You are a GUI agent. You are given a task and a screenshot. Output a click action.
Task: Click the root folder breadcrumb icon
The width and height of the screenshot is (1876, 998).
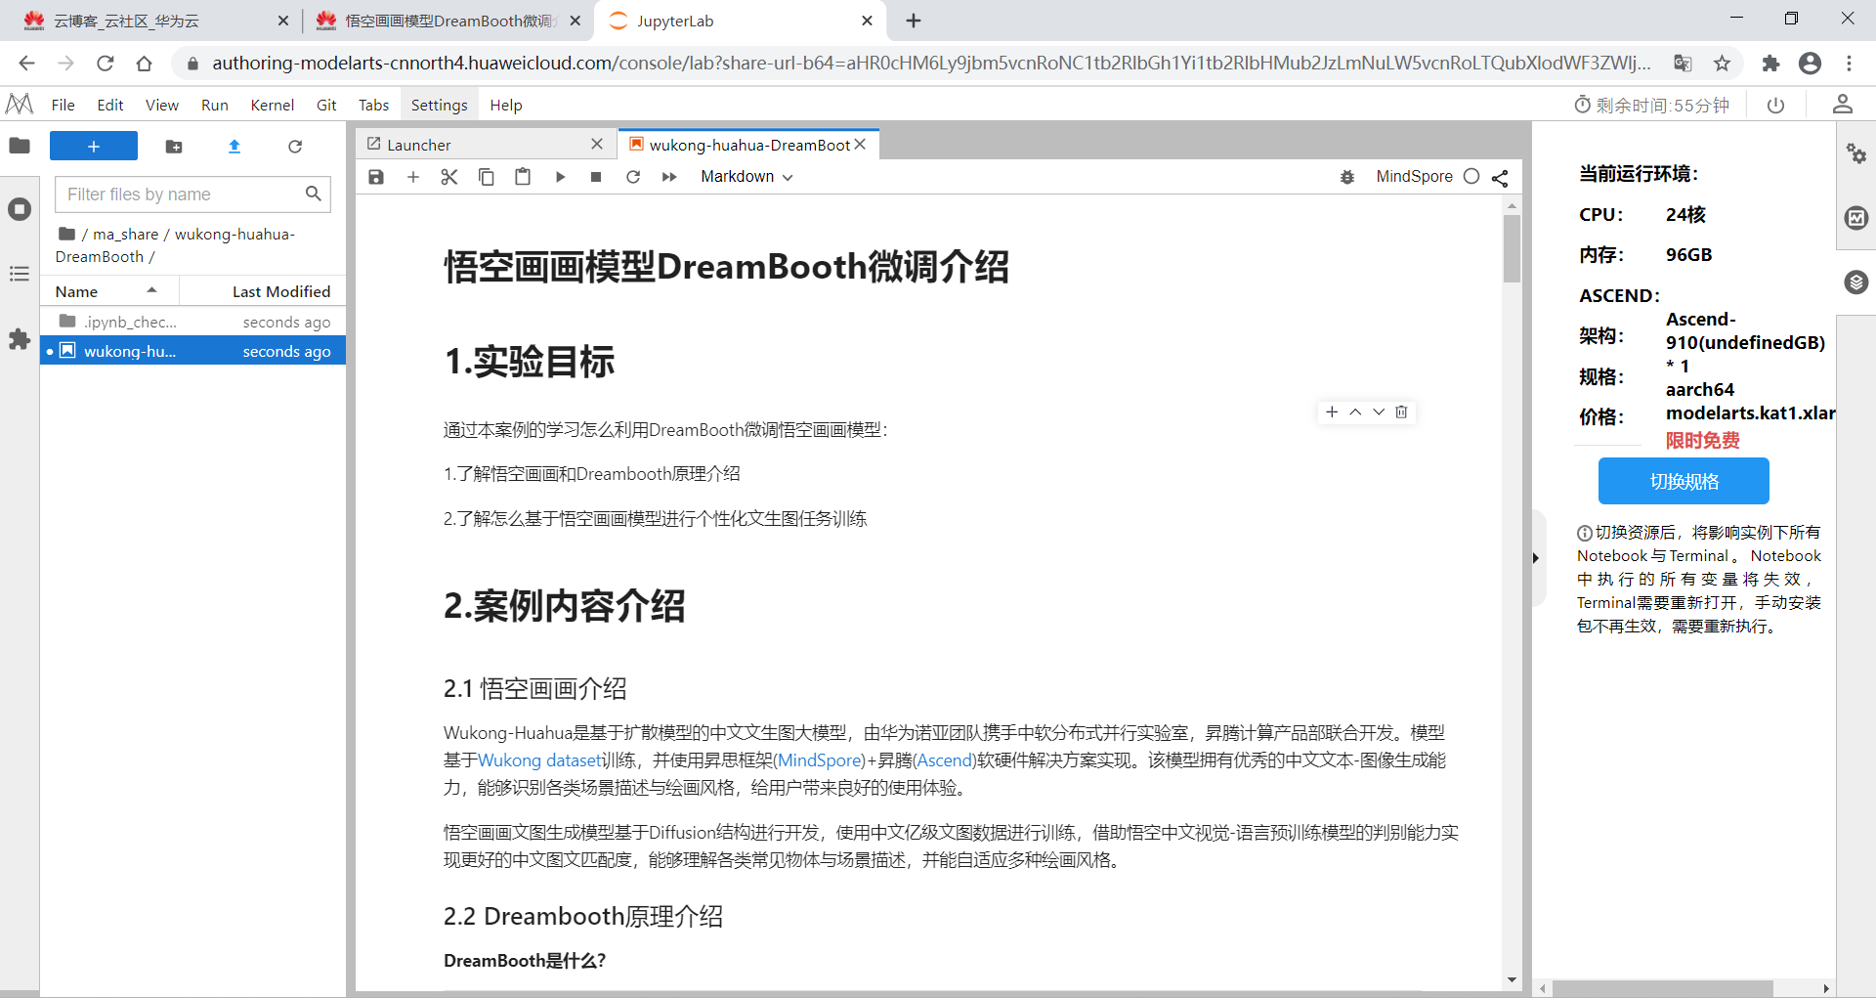pos(66,234)
